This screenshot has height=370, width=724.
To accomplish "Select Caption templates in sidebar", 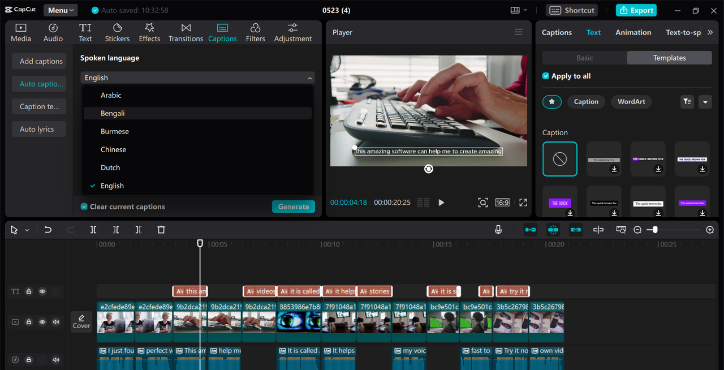I will pos(39,106).
